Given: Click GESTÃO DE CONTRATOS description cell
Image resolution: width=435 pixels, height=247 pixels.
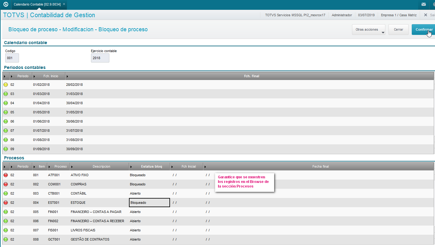Looking at the screenshot, I should 90,239.
